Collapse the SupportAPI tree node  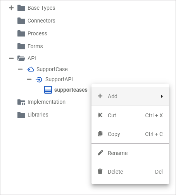pyautogui.click(x=29, y=79)
